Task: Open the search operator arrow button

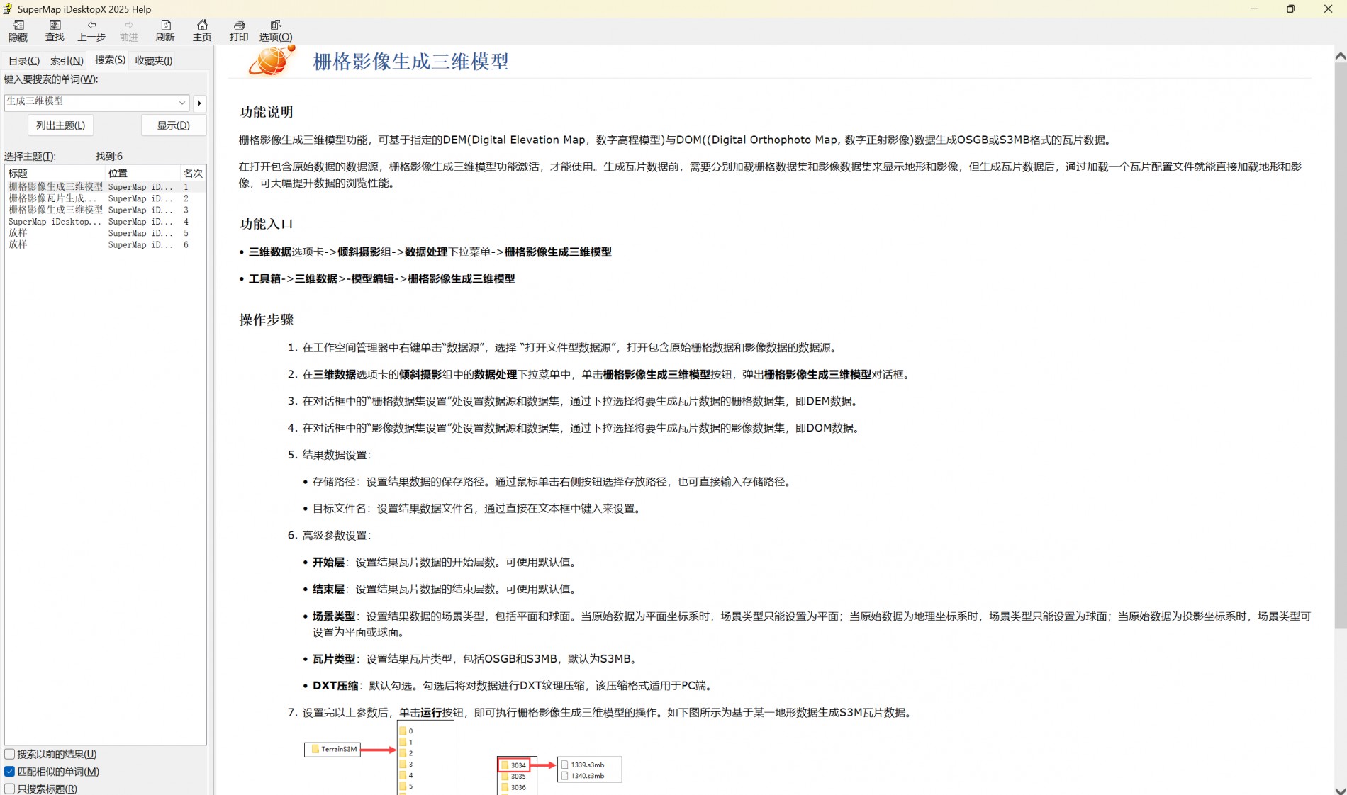Action: 199,103
